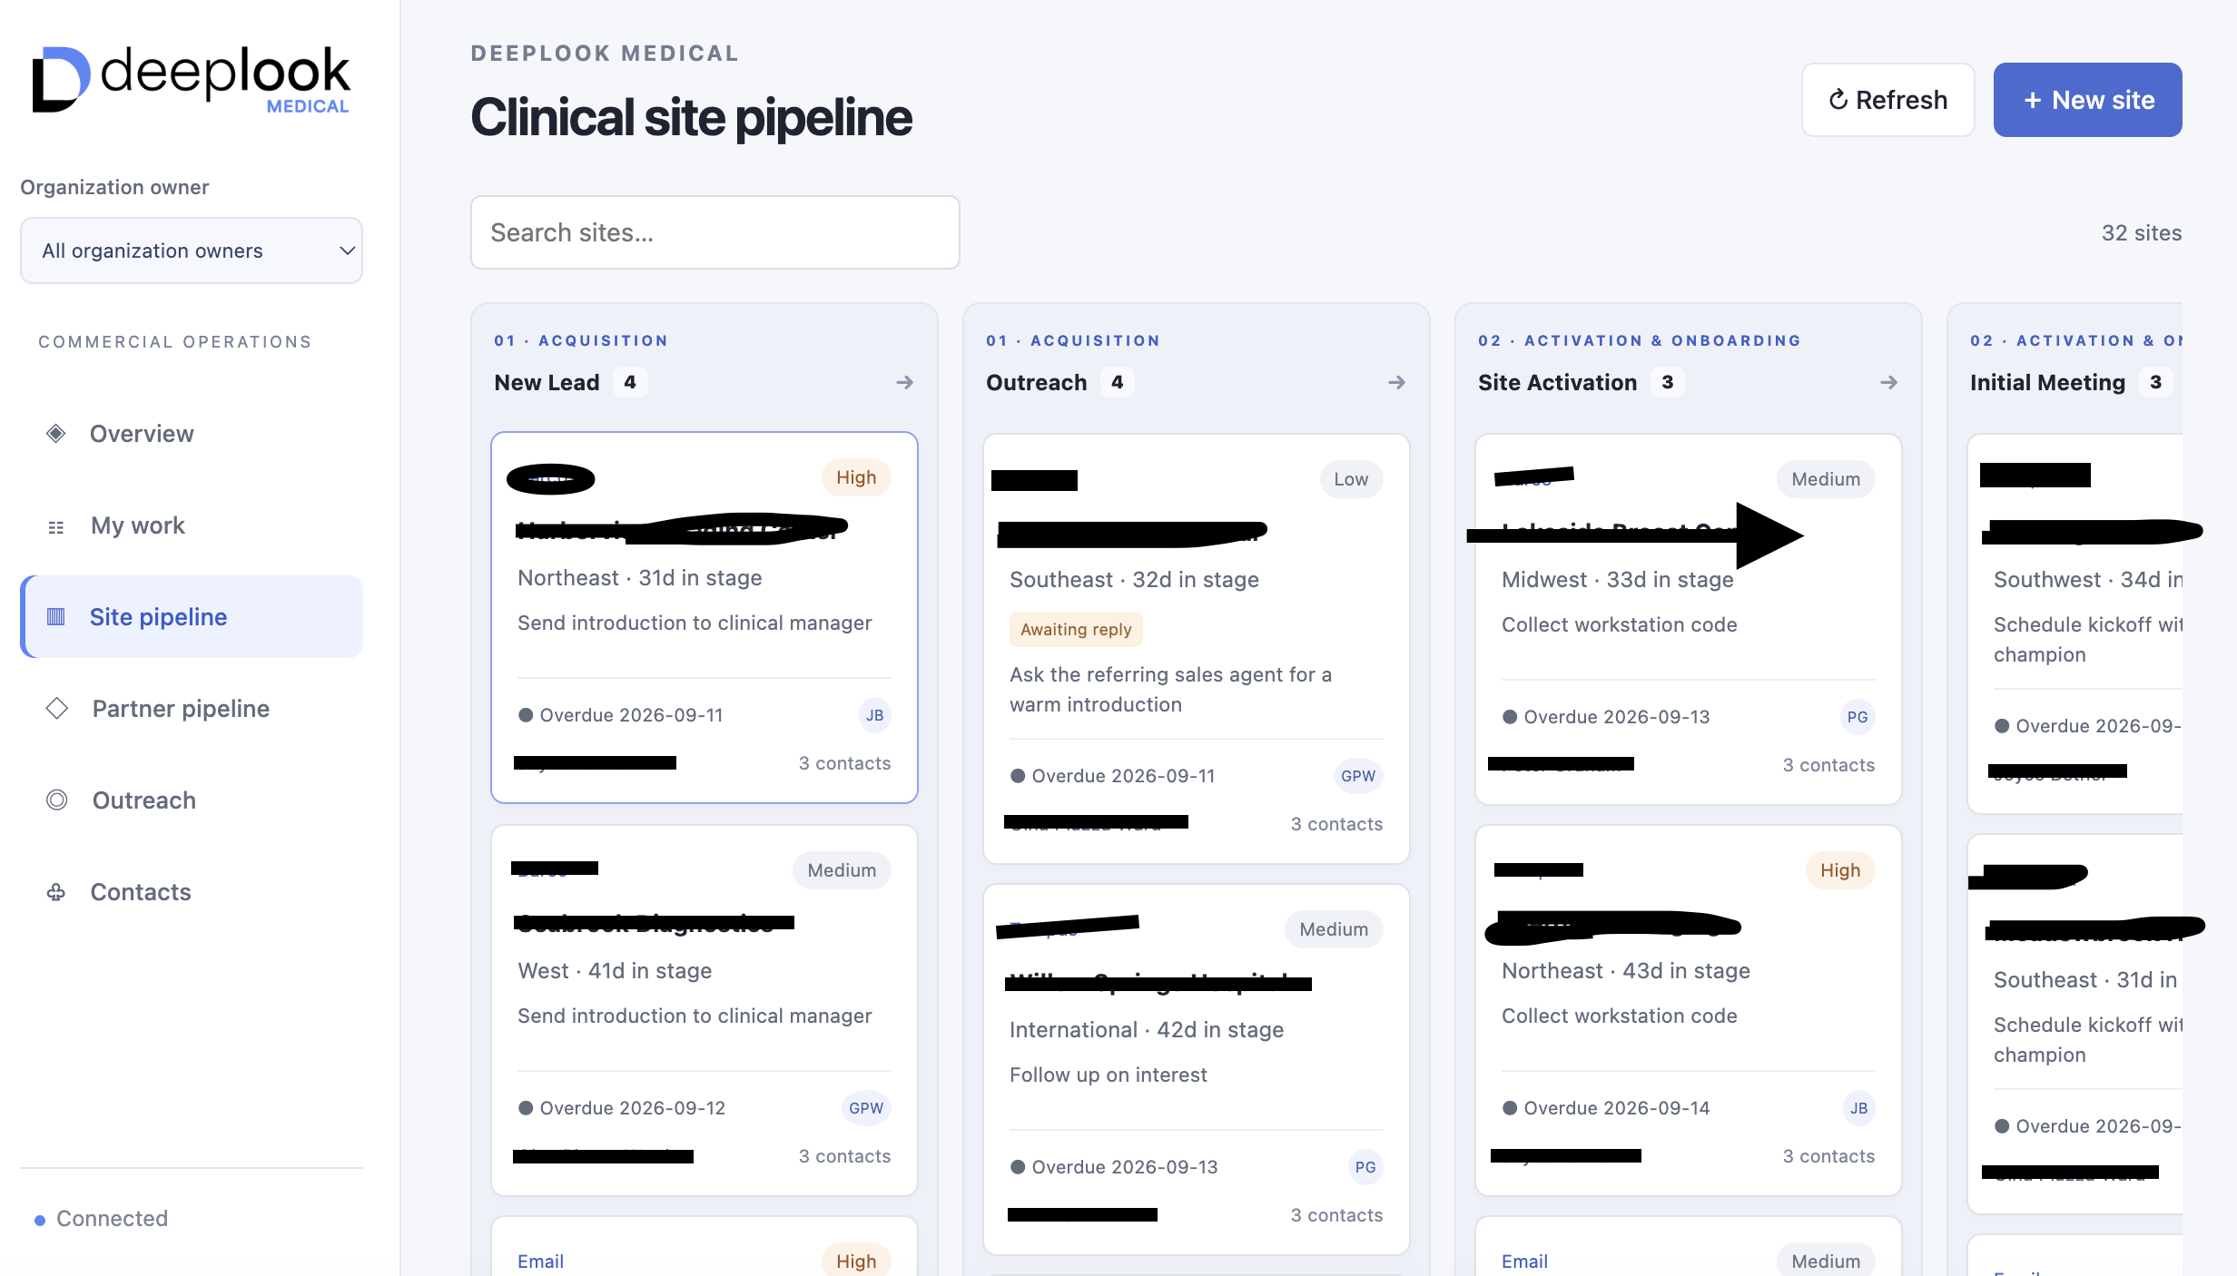This screenshot has height=1276, width=2237.
Task: Click 'Collect workstation code' on Midwest card
Action: (1620, 624)
